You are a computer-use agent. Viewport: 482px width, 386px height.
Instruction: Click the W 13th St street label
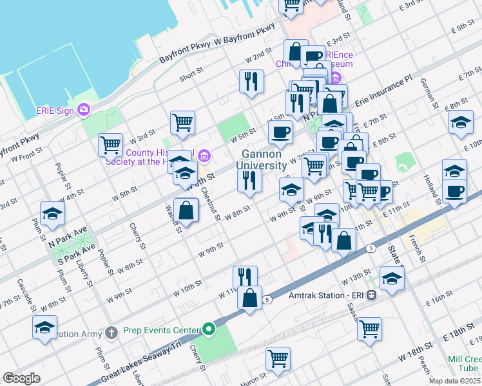point(356,277)
